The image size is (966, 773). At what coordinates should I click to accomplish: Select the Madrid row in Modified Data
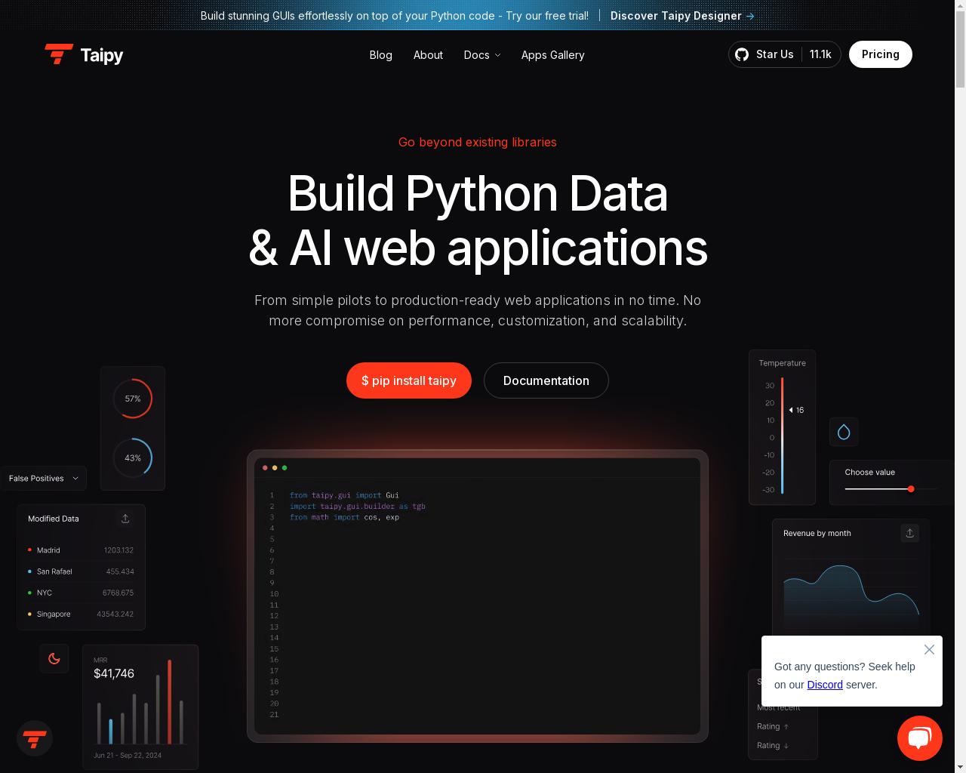point(81,550)
